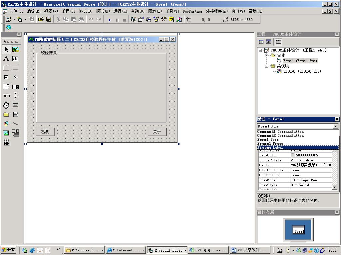Image resolution: width=341 pixels, height=255 pixels.
Task: Select clsCRC (clsCRC.cls) in project tree
Action: [x=302, y=72]
